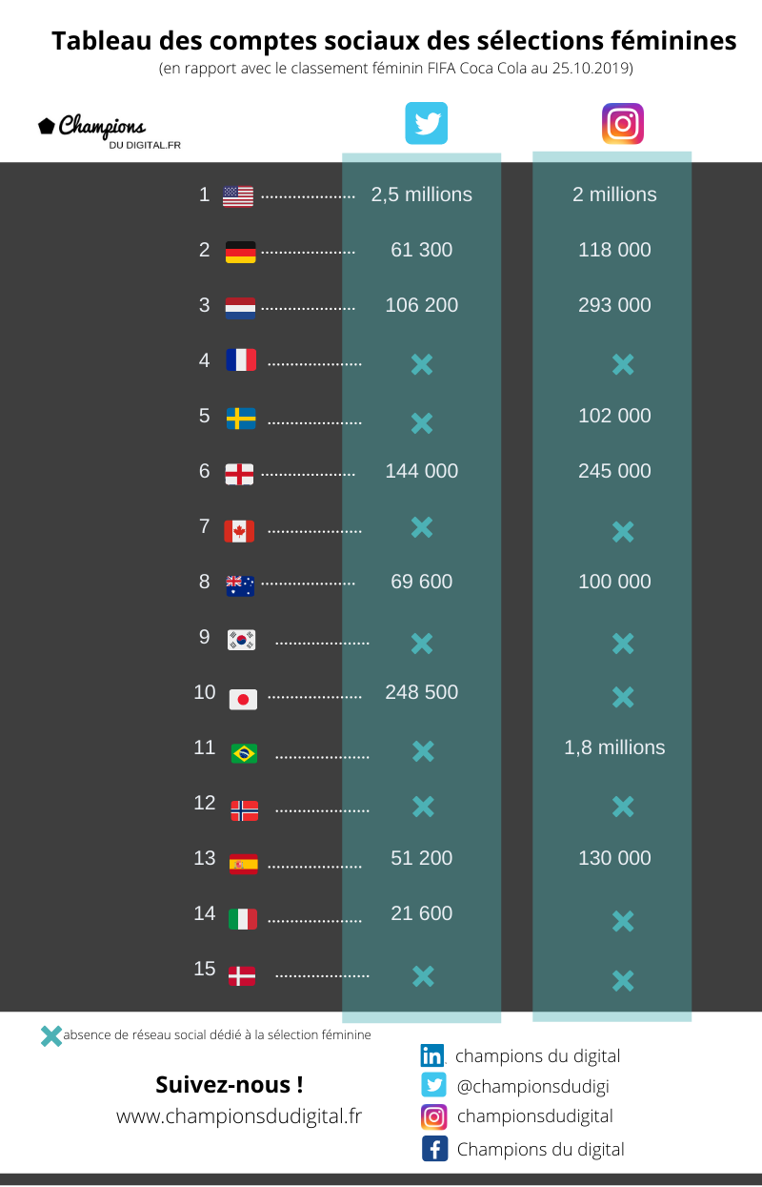Select the 2,5 millions Twitter value
The width and height of the screenshot is (762, 1187).
[422, 194]
